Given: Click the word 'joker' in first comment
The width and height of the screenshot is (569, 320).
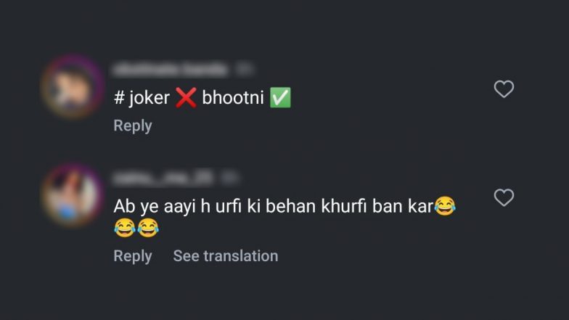Looking at the screenshot, I should (x=150, y=98).
